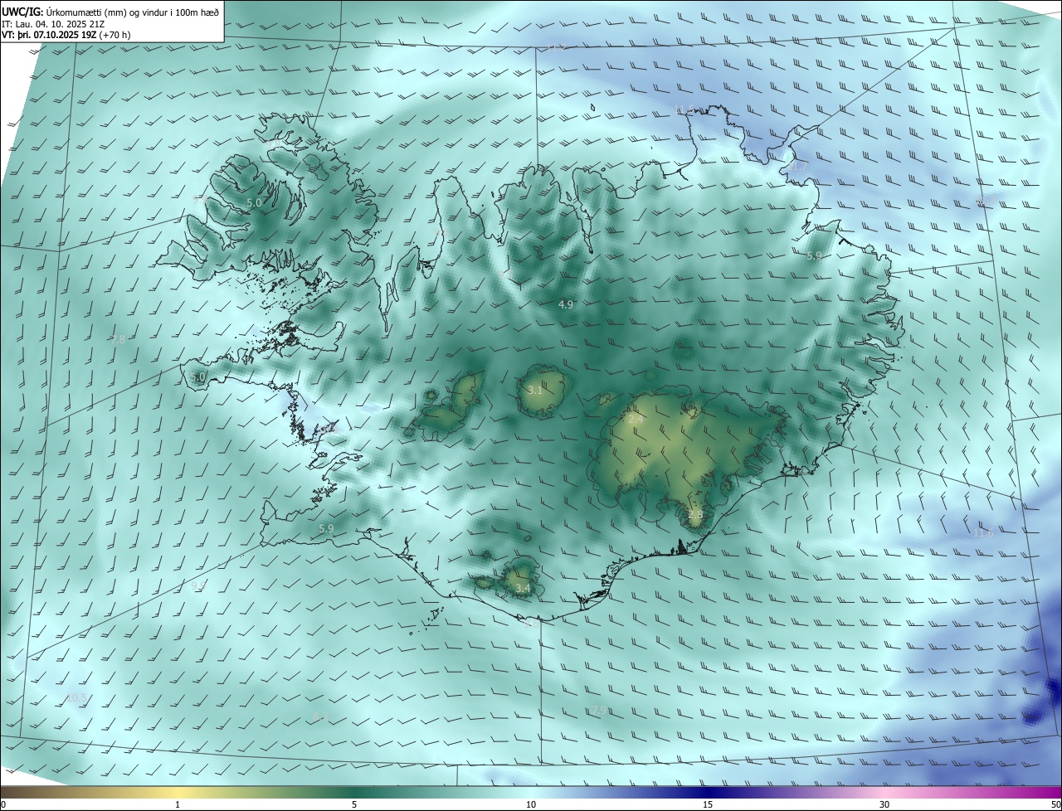
Task: Click the 5.0 value on Snæfellsnes peninsula
Action: (197, 376)
